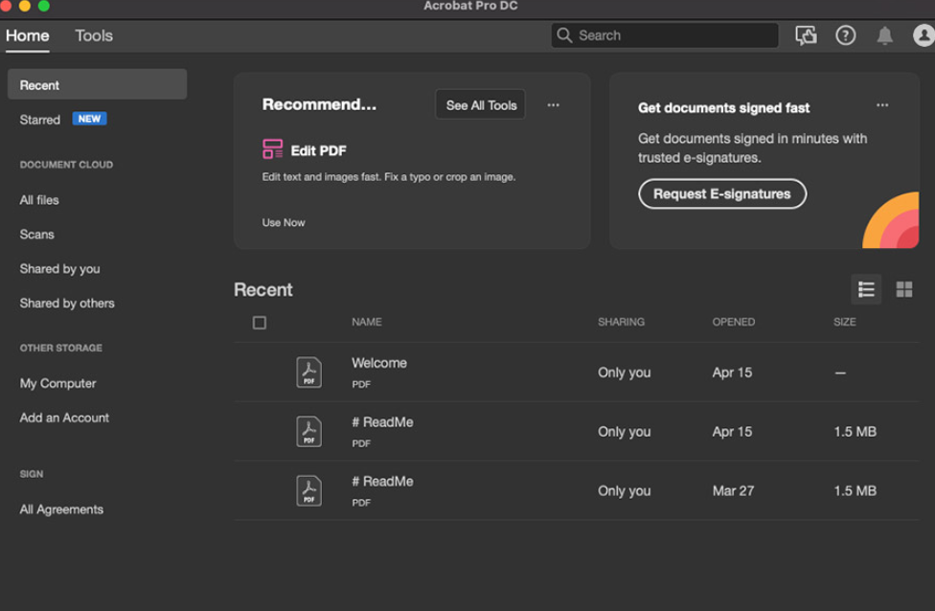This screenshot has height=611, width=935.
Task: Open the Recommended card three-dot menu
Action: [553, 105]
